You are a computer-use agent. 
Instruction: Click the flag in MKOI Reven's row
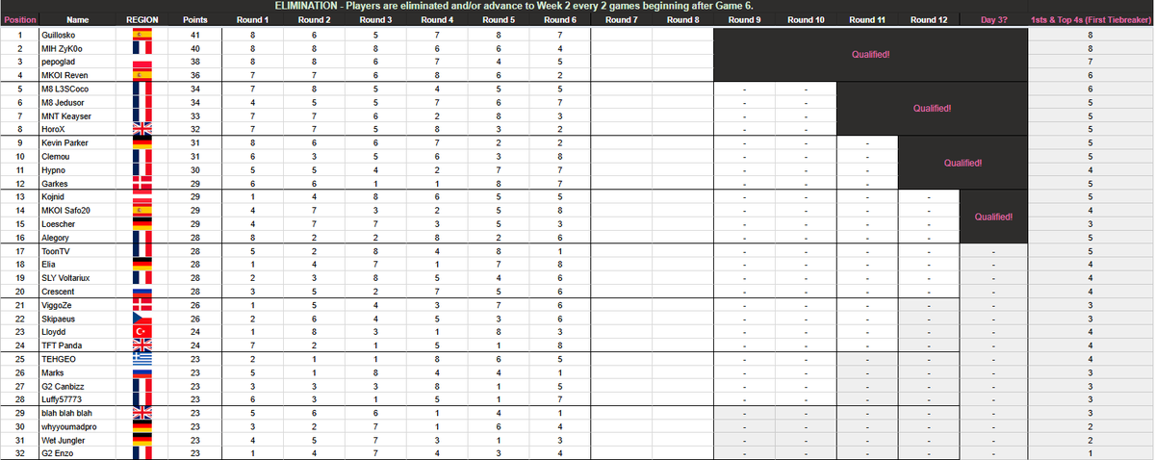[x=142, y=74]
